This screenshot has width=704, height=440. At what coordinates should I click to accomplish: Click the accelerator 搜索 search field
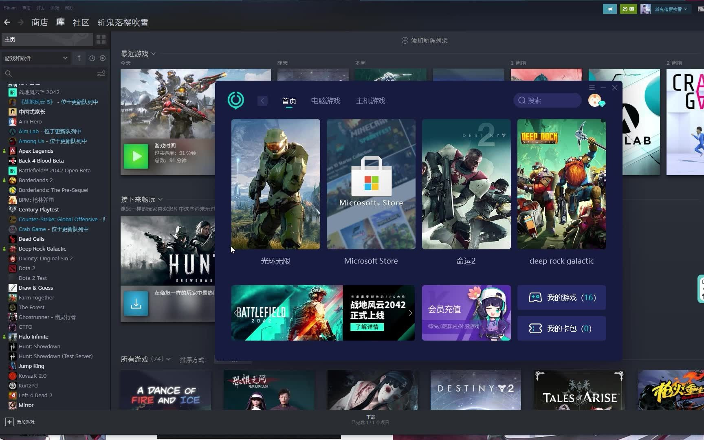pyautogui.click(x=547, y=100)
